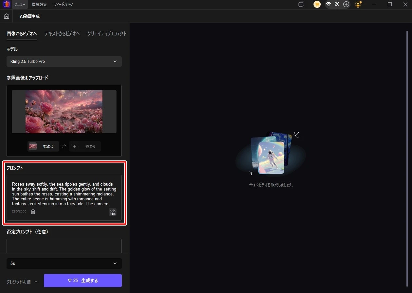
Task: Open the Kling 2.5 Turbo Pro model dropdown
Action: click(x=64, y=62)
